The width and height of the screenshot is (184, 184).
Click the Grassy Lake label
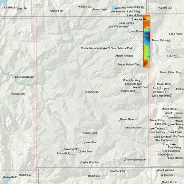click(90, 133)
